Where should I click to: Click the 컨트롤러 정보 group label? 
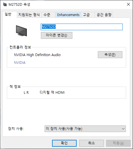pos(20,47)
